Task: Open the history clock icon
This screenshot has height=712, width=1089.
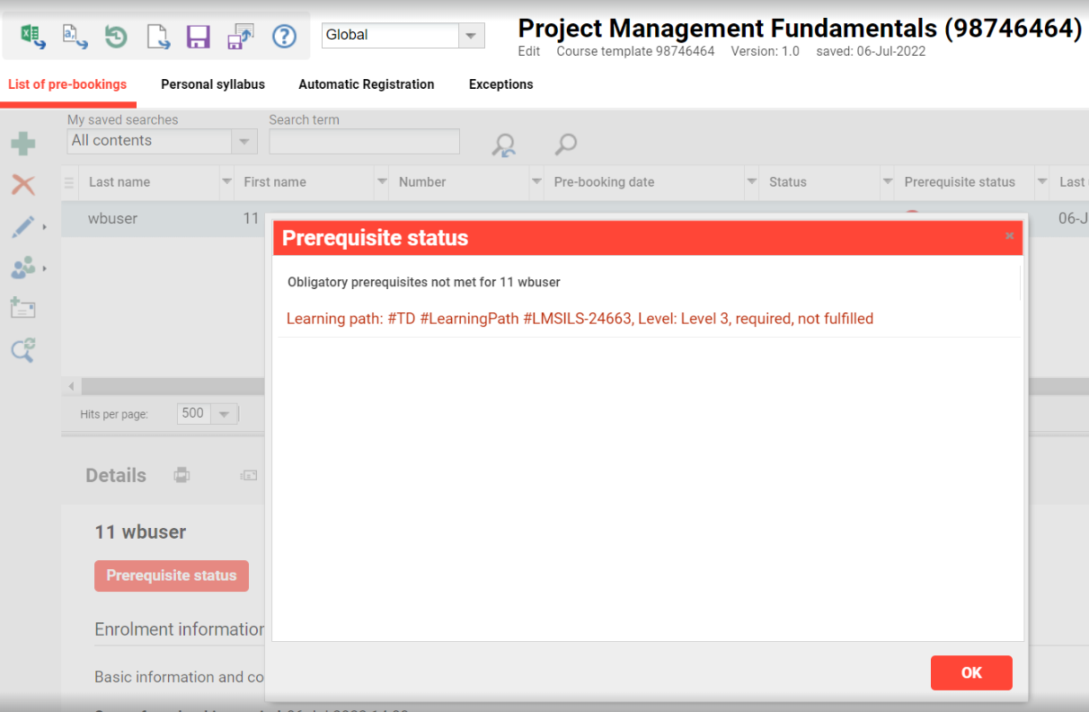Action: 116,36
